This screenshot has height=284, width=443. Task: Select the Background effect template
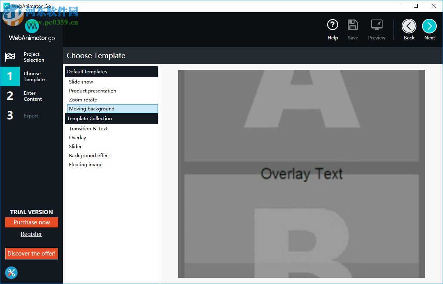[112, 156]
